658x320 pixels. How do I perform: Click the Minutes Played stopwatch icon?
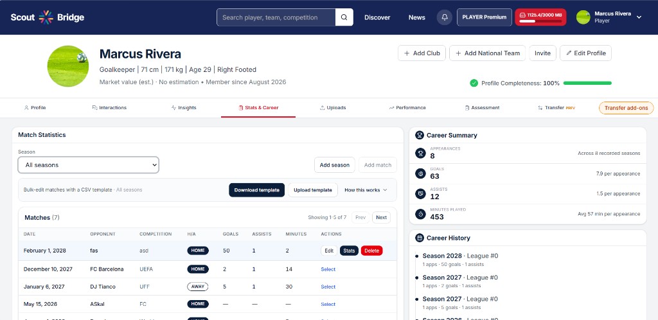[420, 214]
